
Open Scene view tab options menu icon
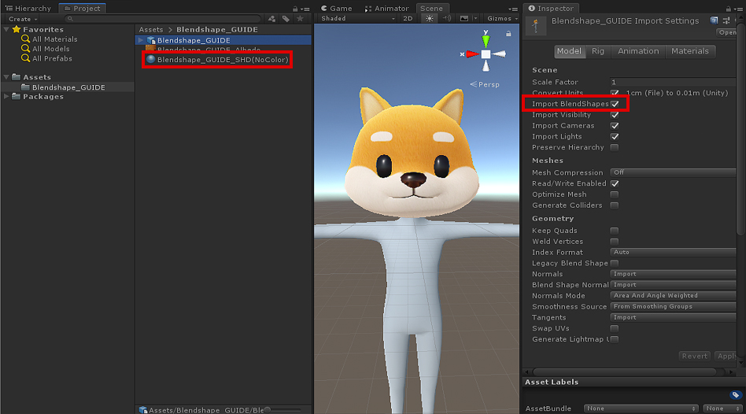click(513, 9)
